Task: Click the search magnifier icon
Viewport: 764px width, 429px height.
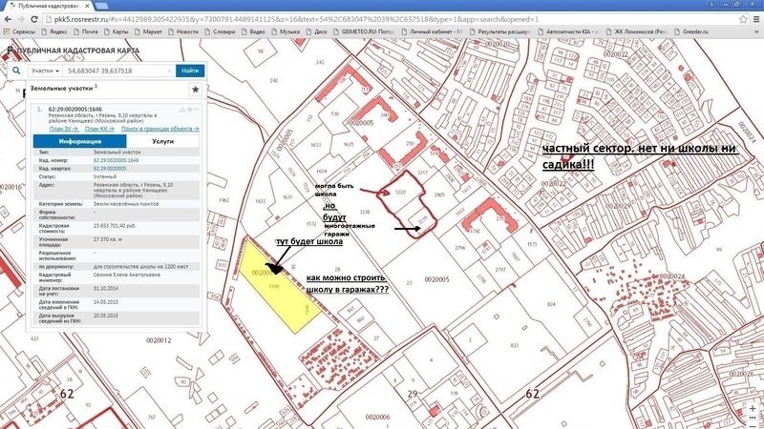Action: click(17, 71)
